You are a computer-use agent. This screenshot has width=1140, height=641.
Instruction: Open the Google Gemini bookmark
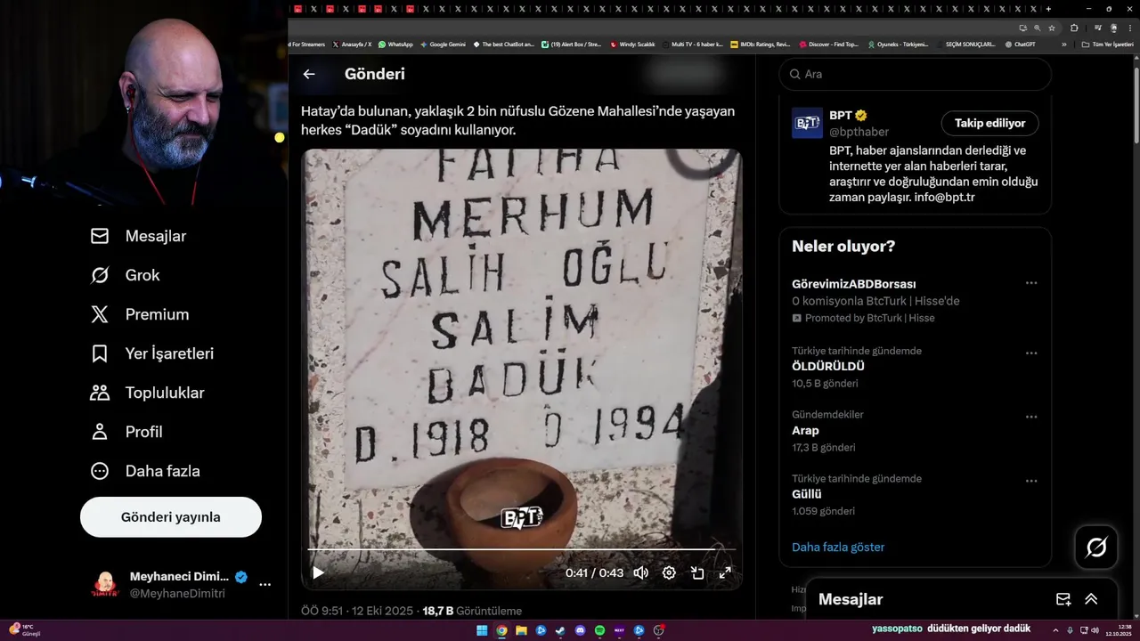(x=443, y=44)
